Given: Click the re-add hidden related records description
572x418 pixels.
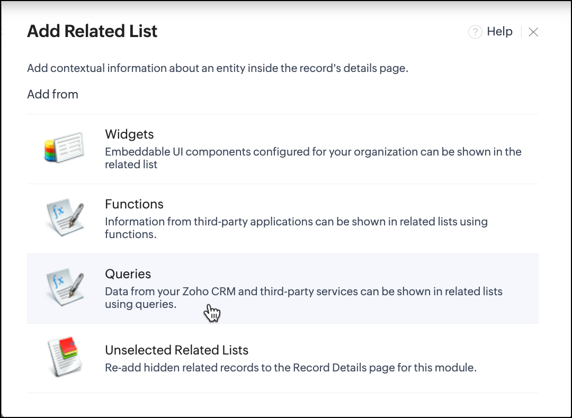Looking at the screenshot, I should tap(290, 367).
